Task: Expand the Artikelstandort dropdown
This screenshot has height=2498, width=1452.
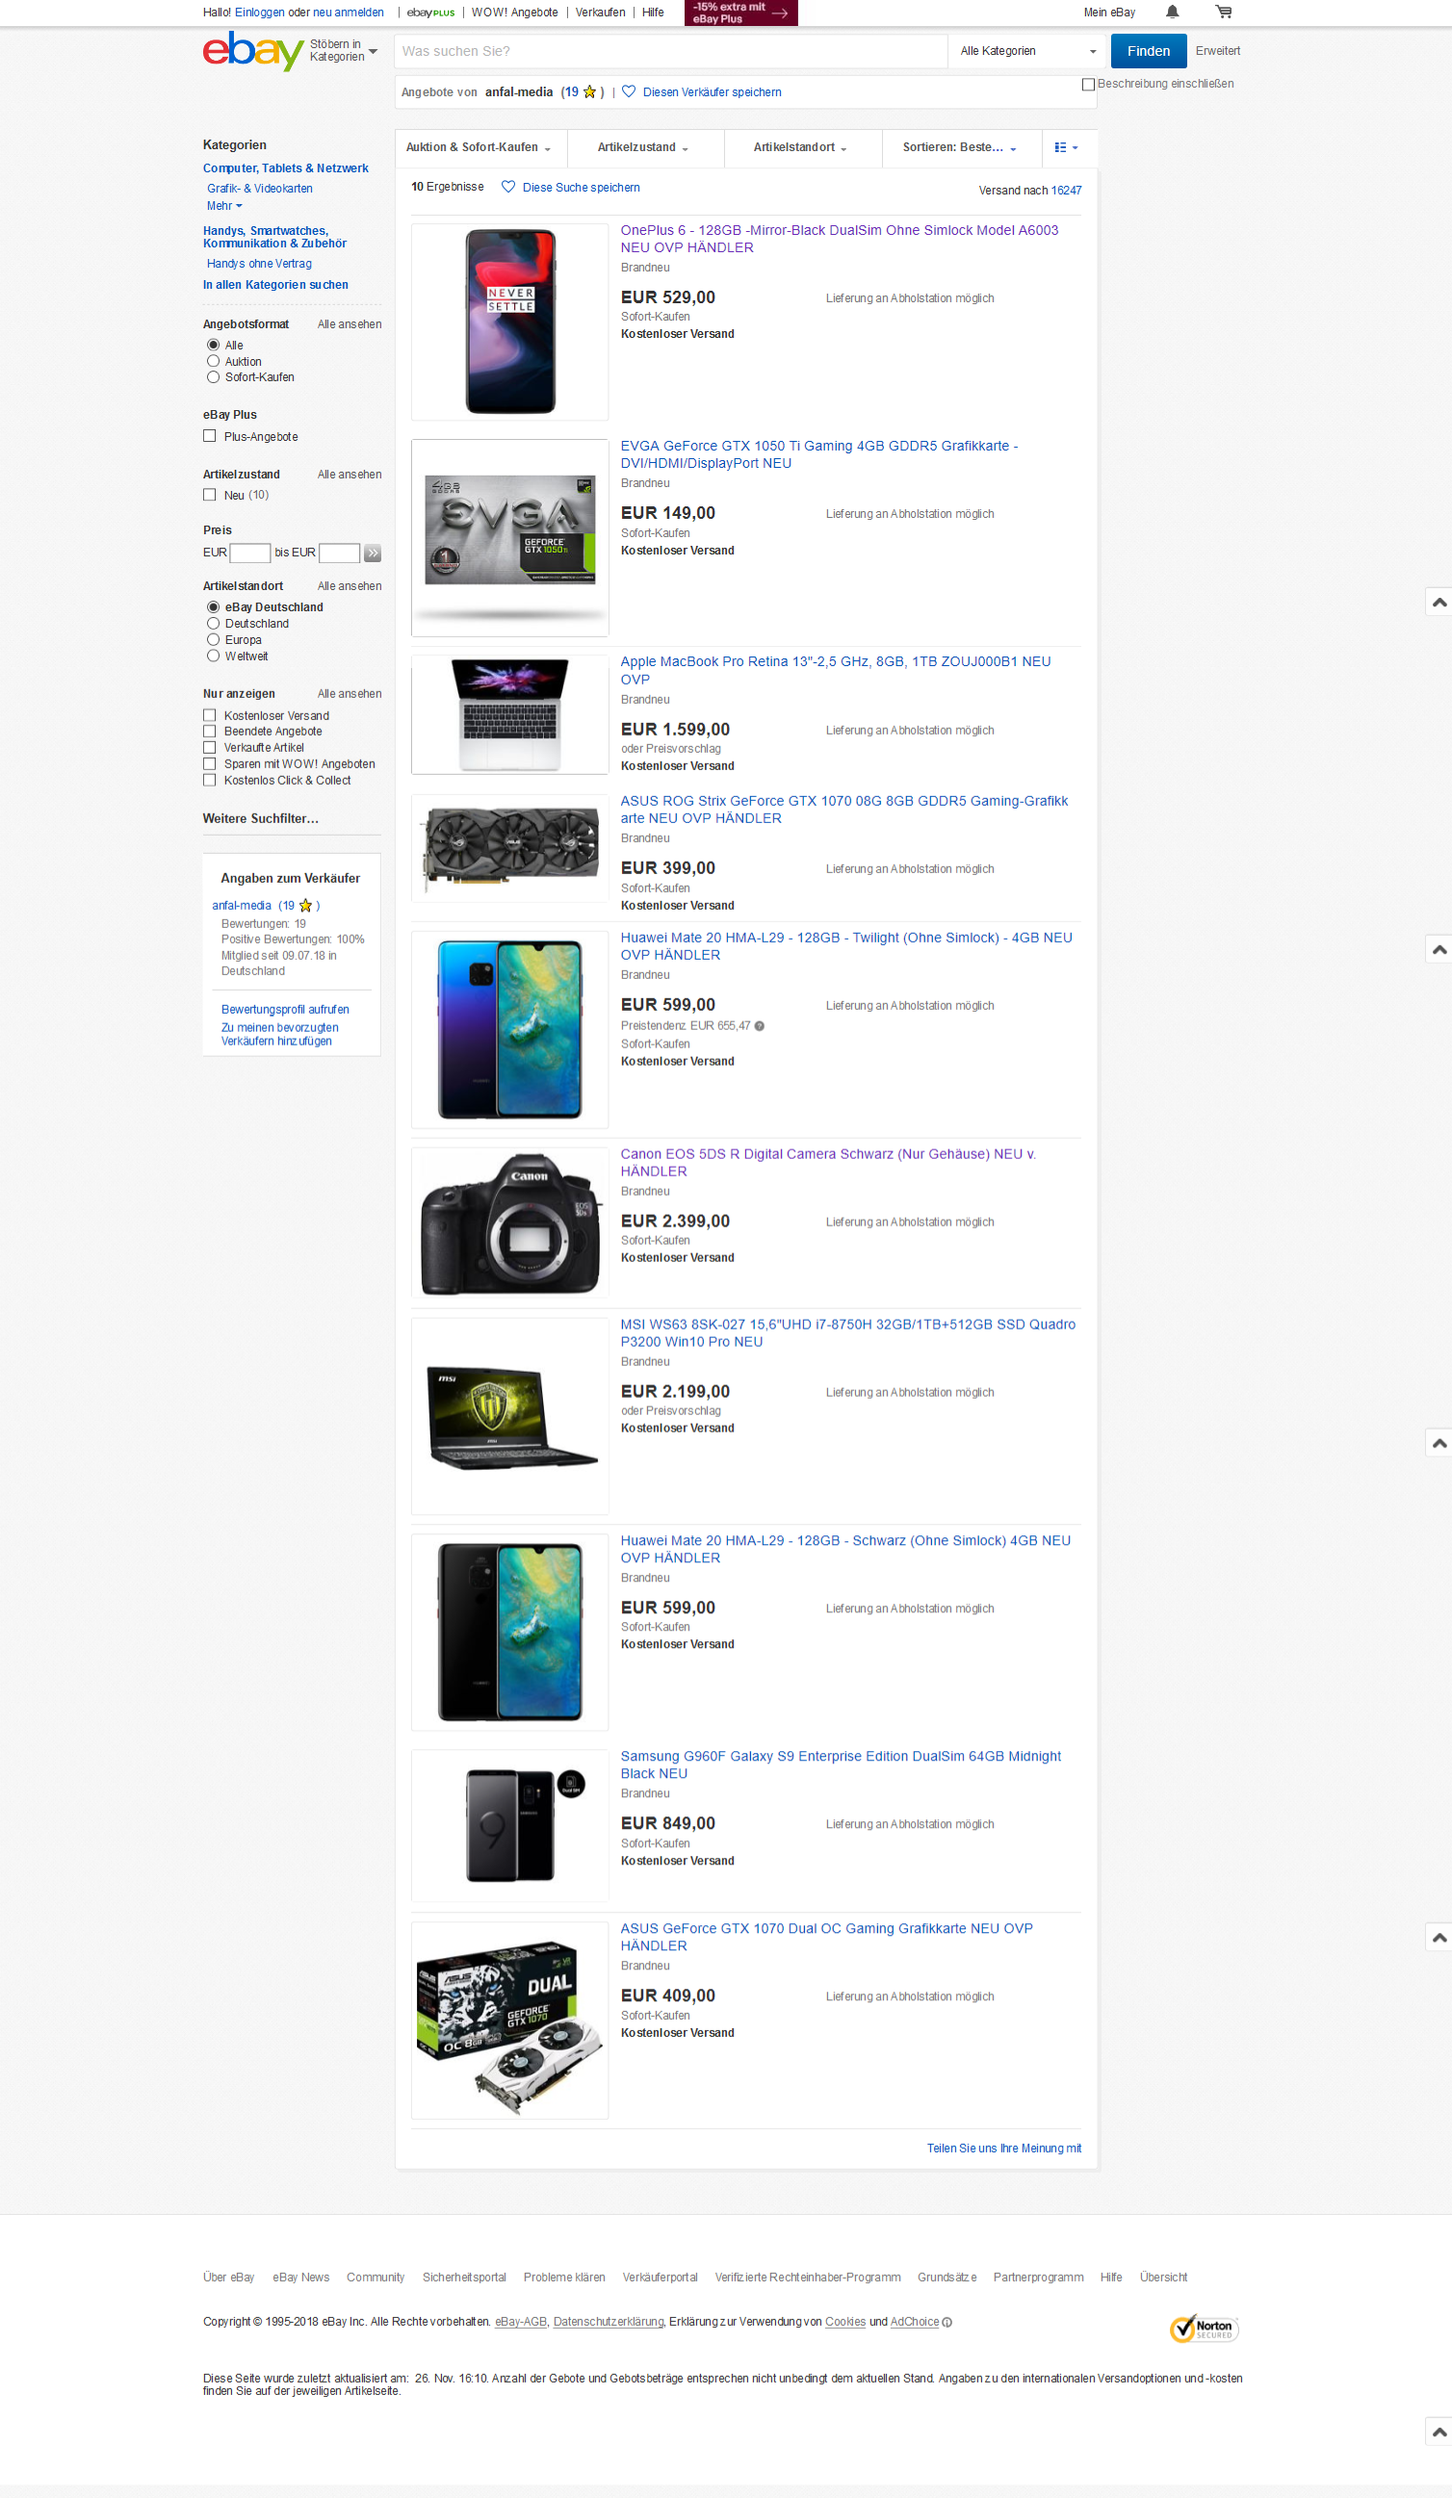Action: (800, 147)
